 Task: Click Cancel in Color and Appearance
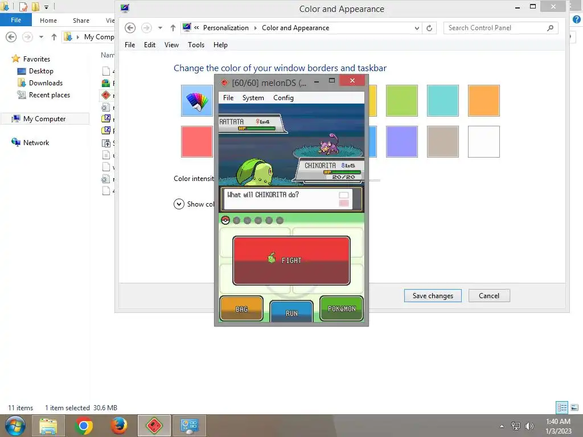click(x=489, y=296)
